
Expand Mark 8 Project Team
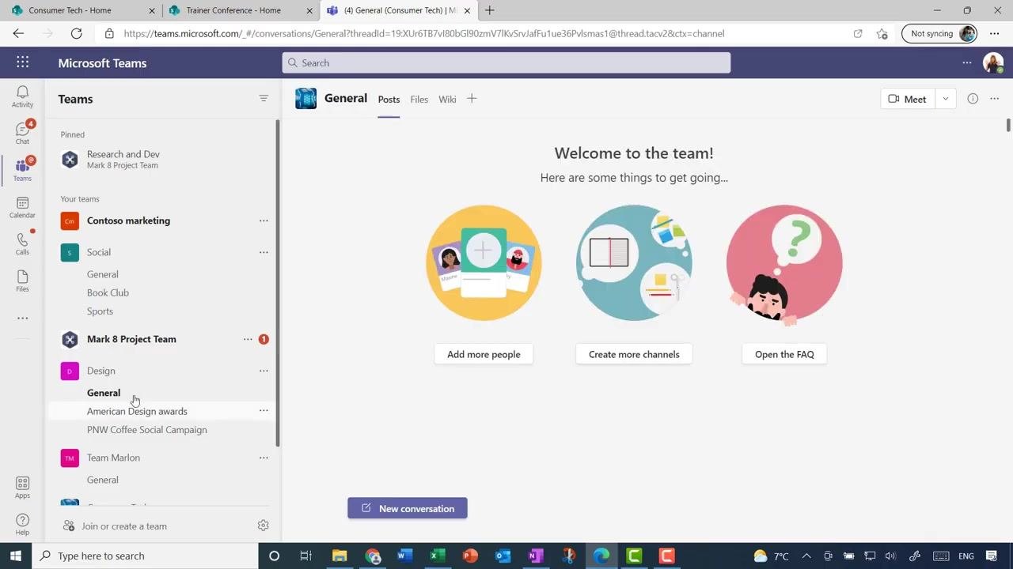click(x=131, y=339)
